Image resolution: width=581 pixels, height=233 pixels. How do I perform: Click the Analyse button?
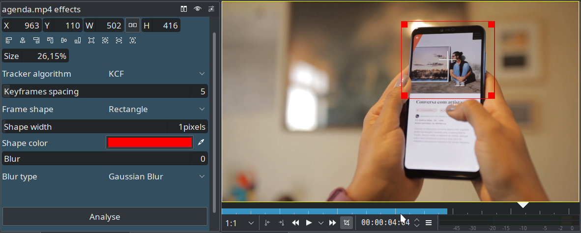pyautogui.click(x=105, y=217)
